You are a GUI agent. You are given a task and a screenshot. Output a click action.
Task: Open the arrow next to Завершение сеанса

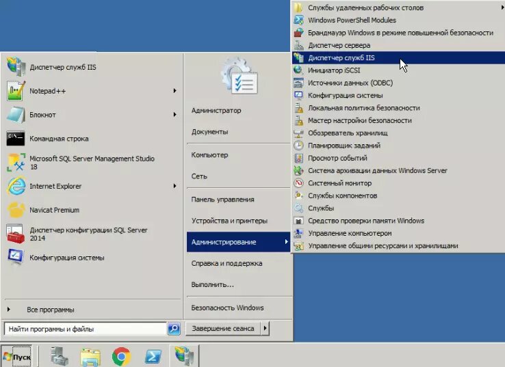265,329
